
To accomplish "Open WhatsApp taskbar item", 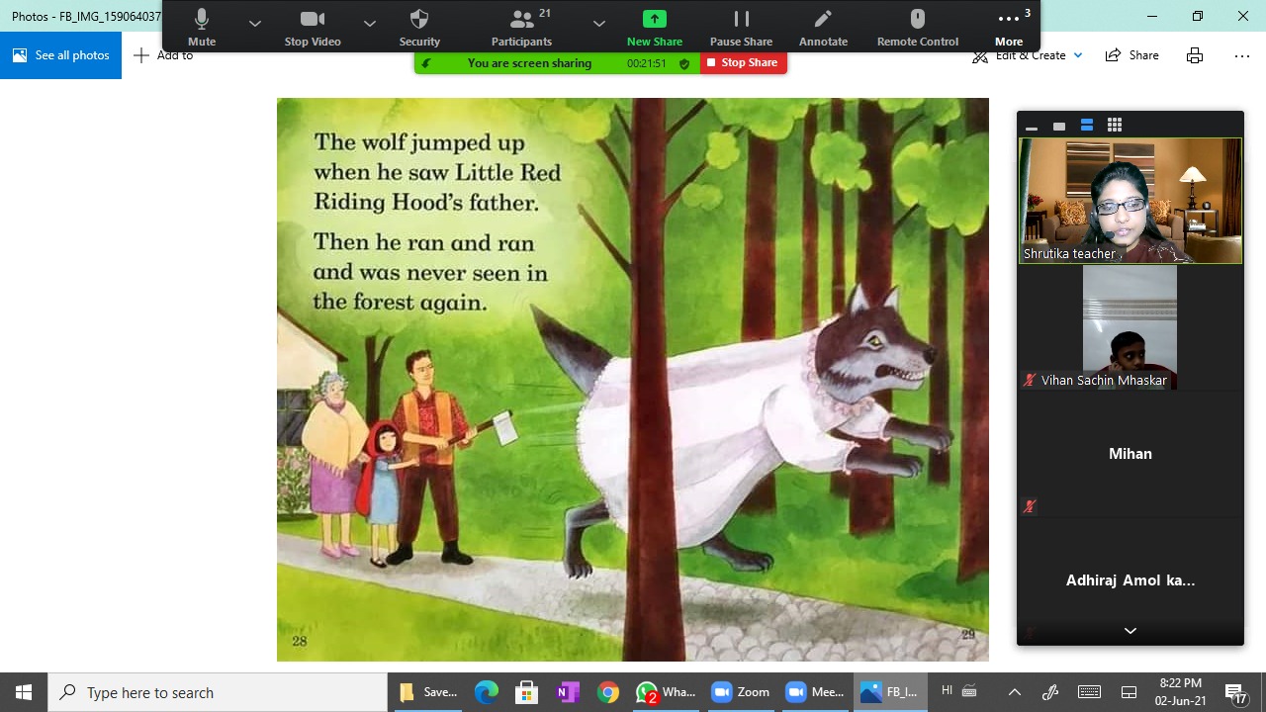I will tap(666, 692).
